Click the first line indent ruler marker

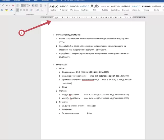click(53, 16)
